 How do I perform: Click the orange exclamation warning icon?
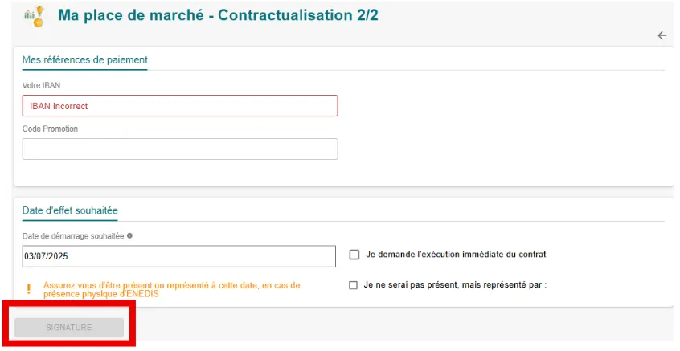tap(28, 289)
